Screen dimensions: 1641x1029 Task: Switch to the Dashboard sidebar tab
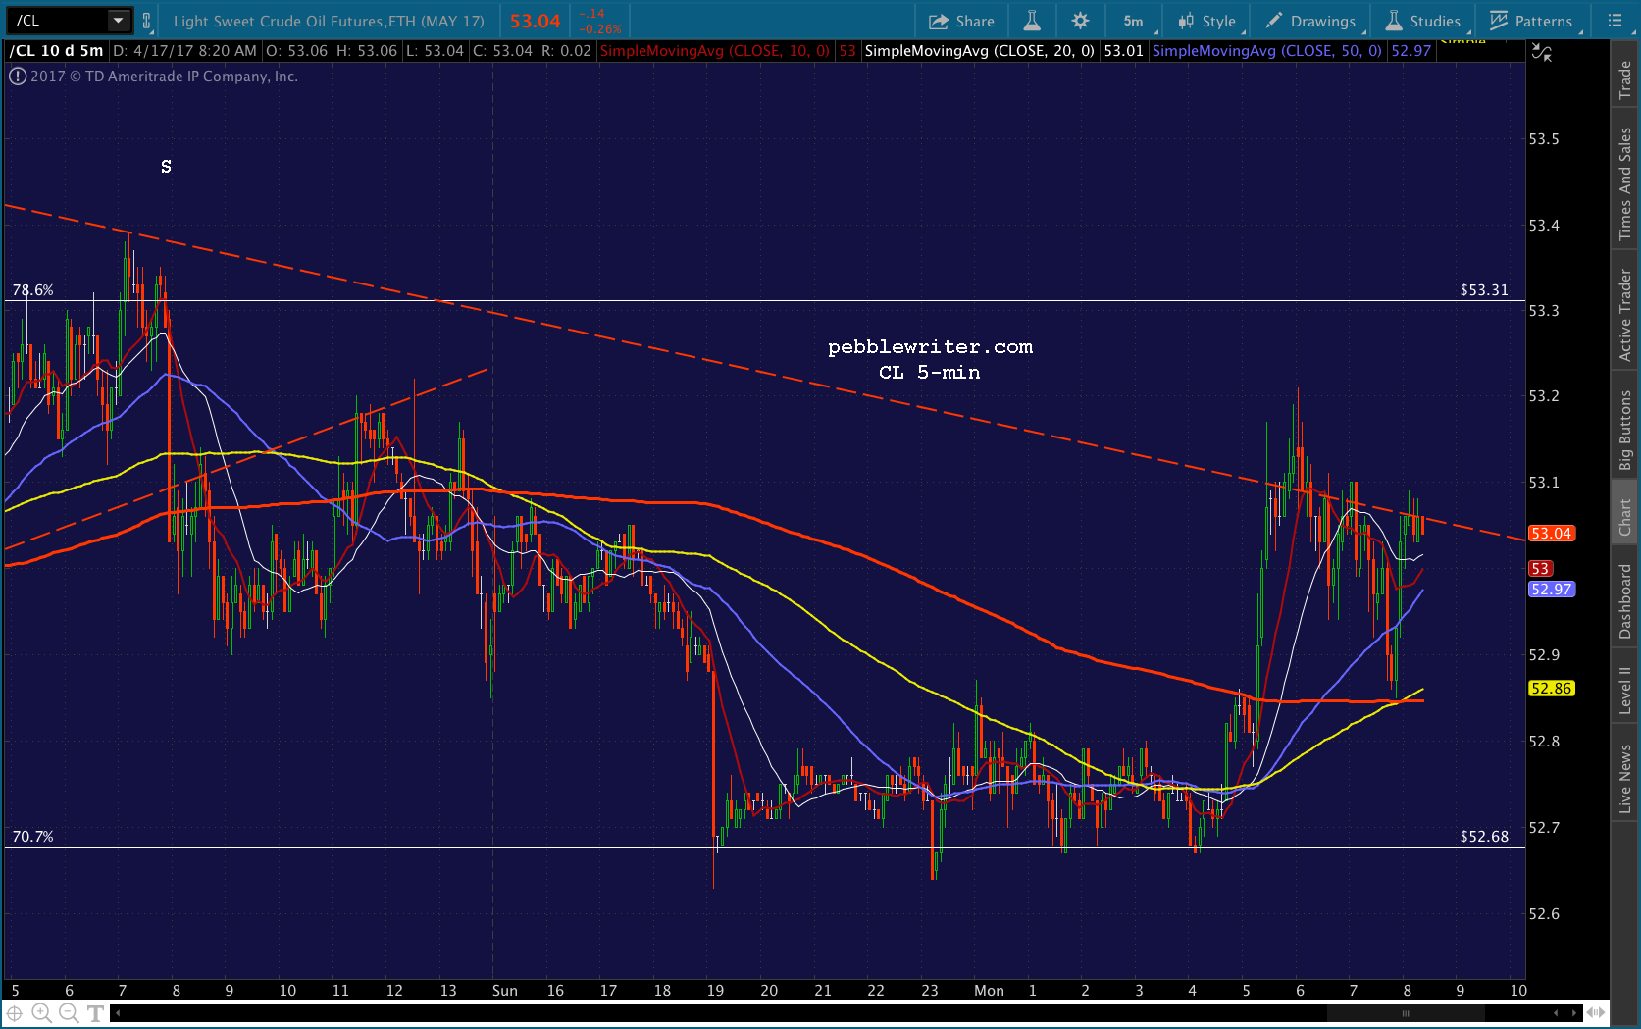click(x=1625, y=601)
